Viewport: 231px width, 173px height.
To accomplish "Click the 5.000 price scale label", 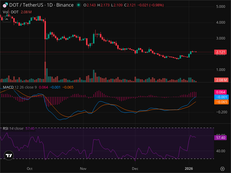I will (221, 7).
